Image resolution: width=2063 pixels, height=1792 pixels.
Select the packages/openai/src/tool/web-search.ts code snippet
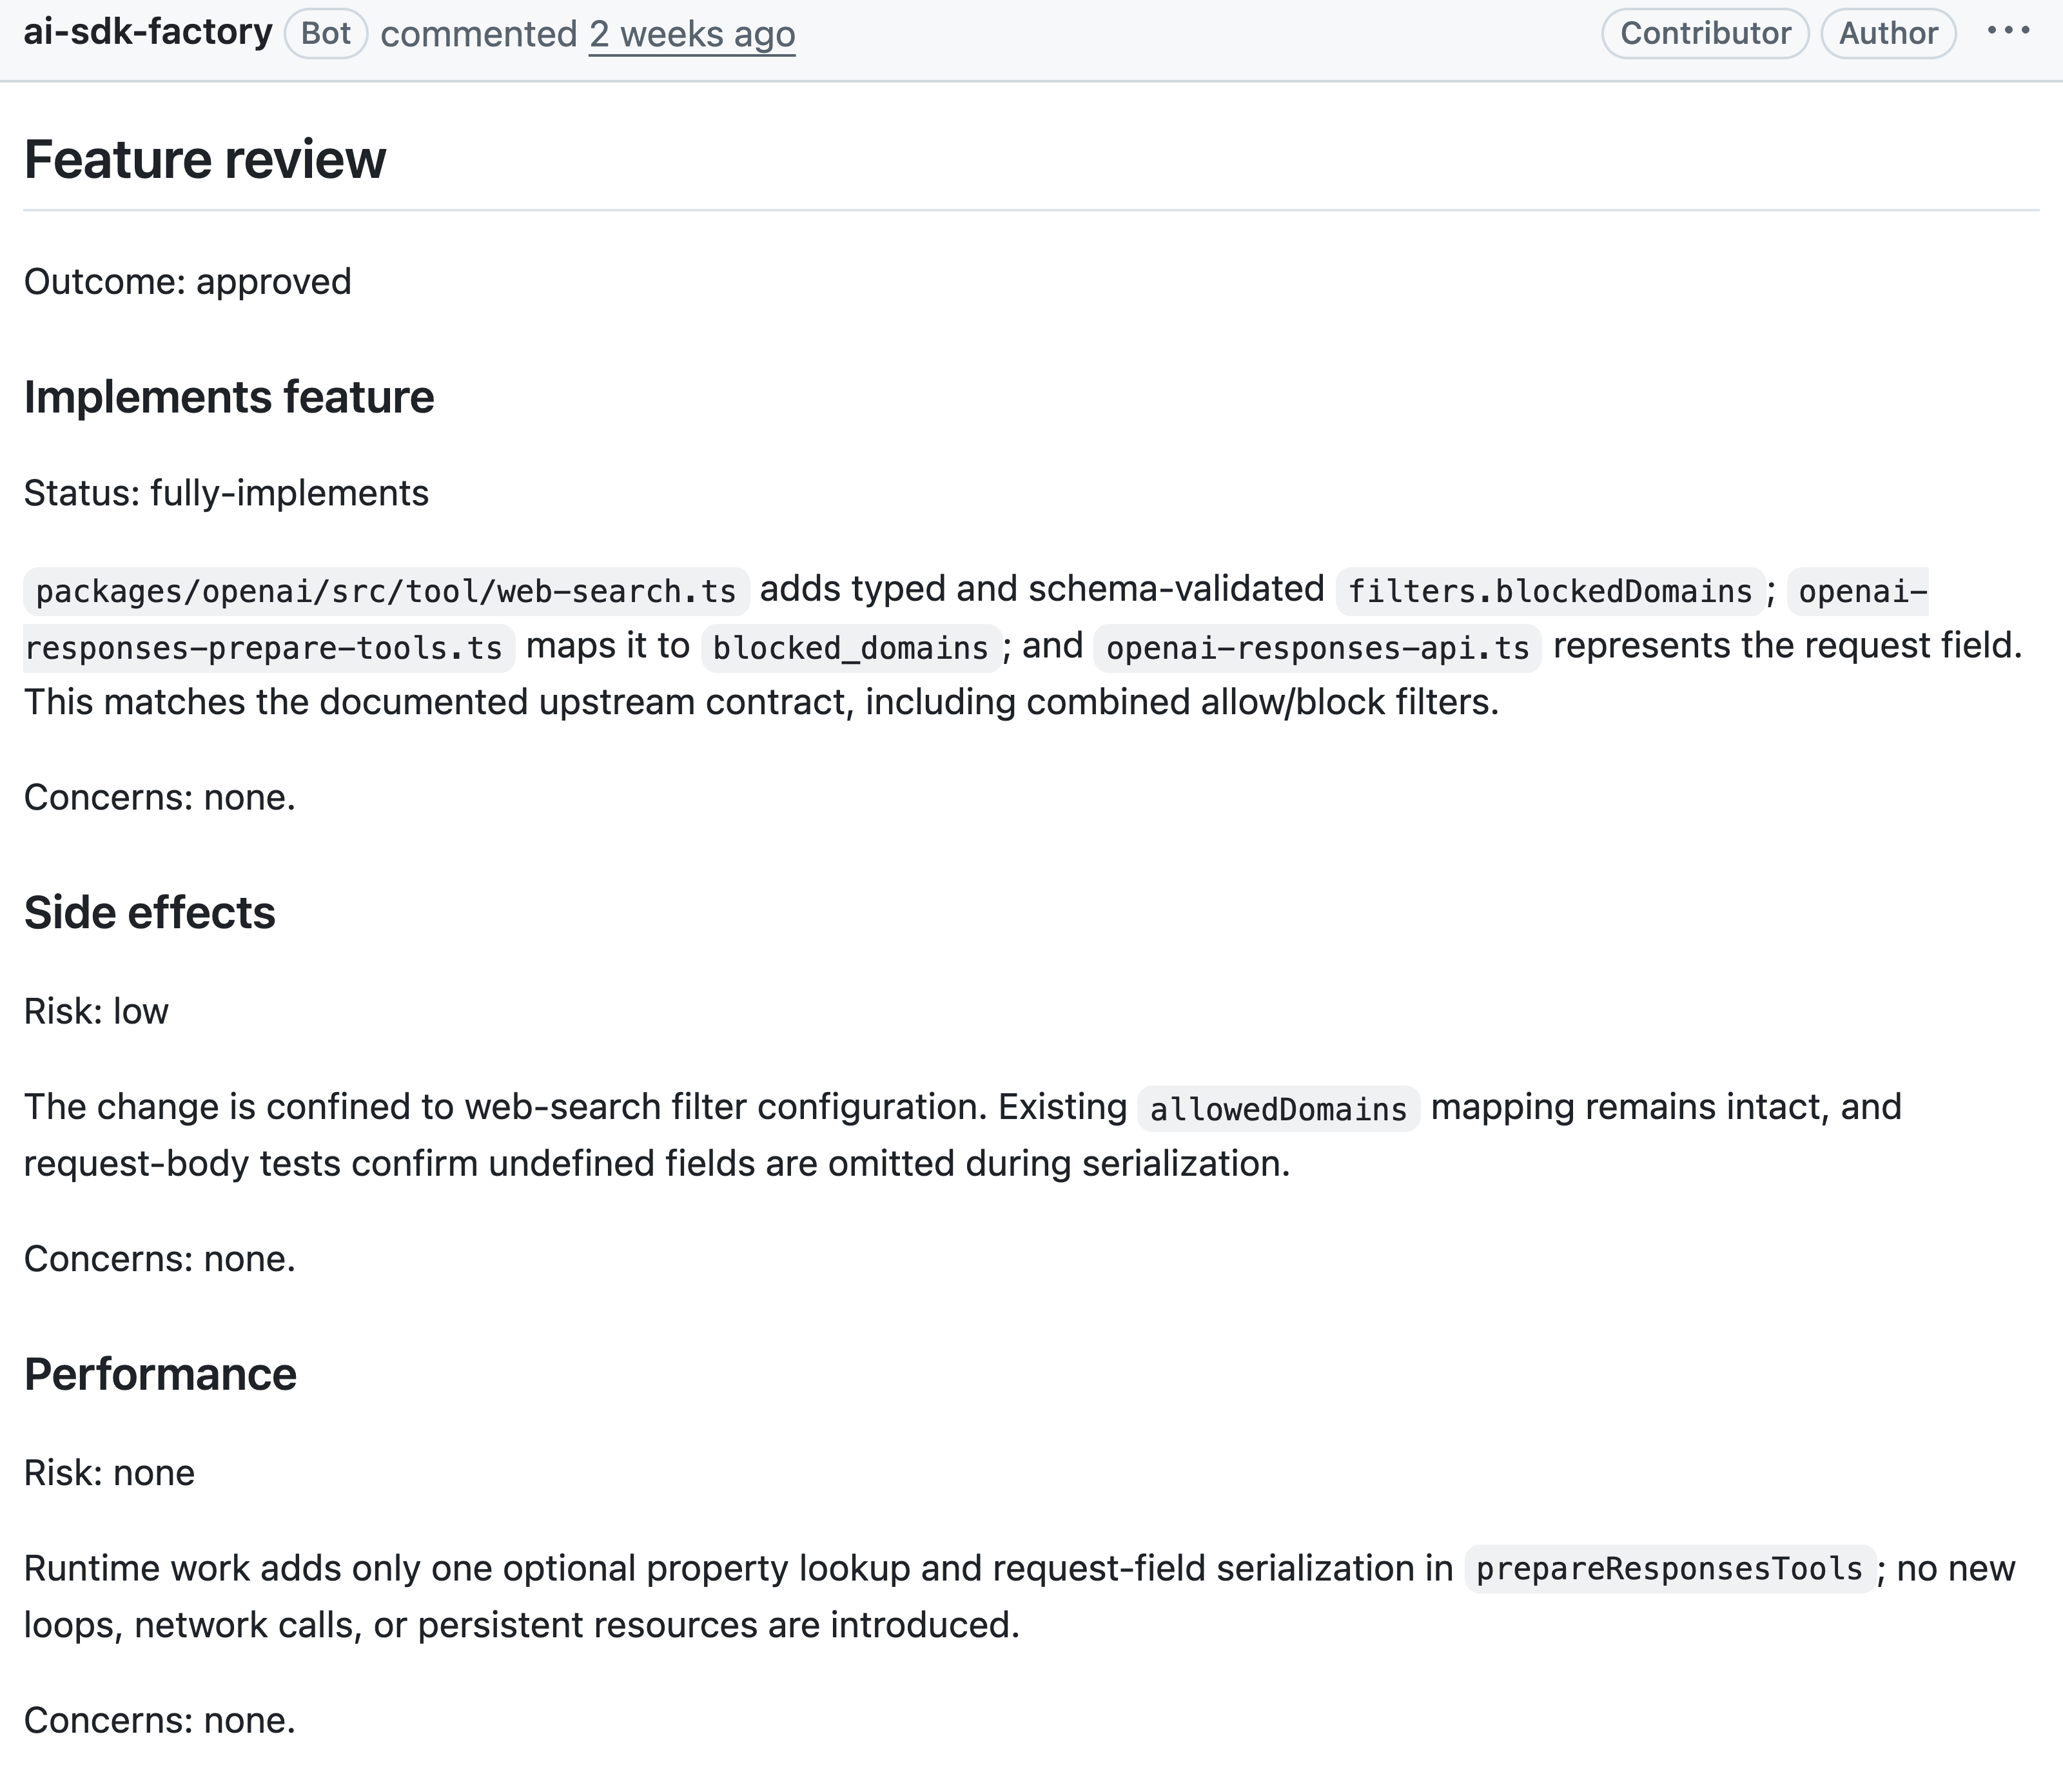pos(386,590)
